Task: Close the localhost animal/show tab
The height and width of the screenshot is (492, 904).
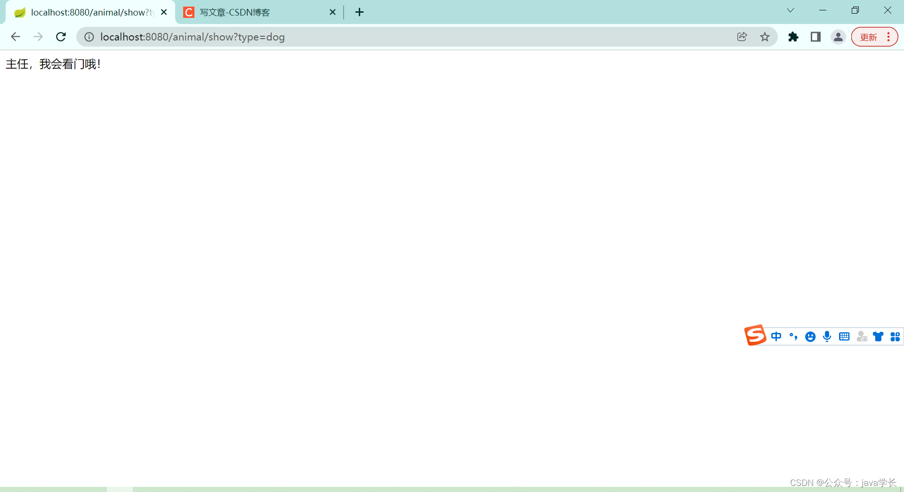Action: (164, 12)
